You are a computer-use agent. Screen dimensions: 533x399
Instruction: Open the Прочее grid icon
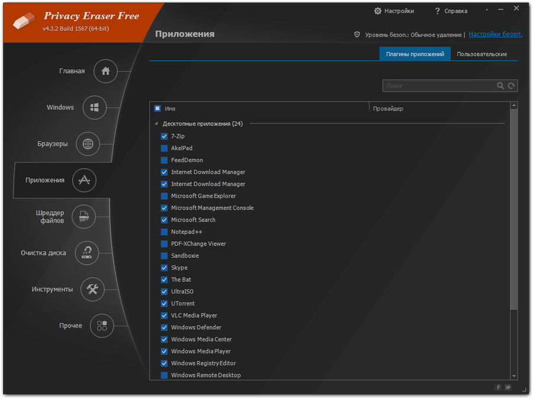click(102, 326)
